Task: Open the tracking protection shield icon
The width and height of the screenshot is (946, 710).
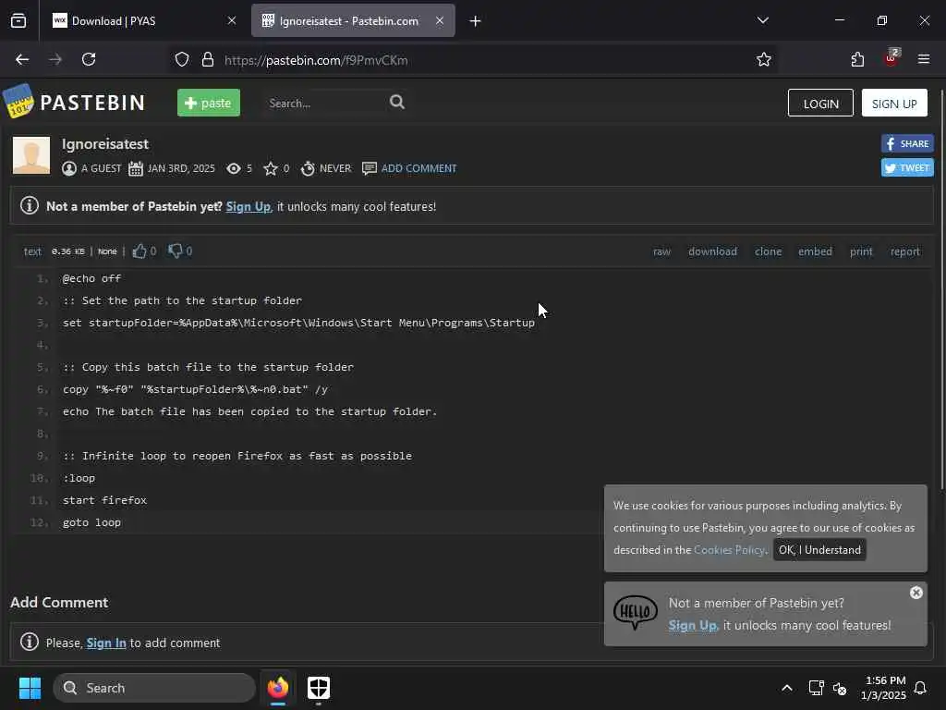Action: pos(182,60)
